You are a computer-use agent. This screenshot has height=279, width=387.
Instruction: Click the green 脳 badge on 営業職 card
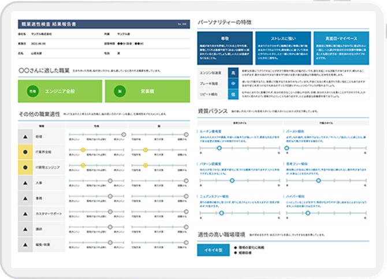(x=120, y=91)
